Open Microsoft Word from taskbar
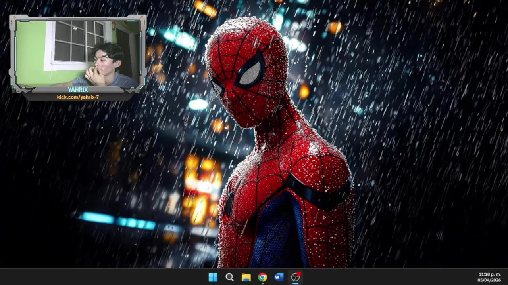508x285 pixels. coord(279,277)
